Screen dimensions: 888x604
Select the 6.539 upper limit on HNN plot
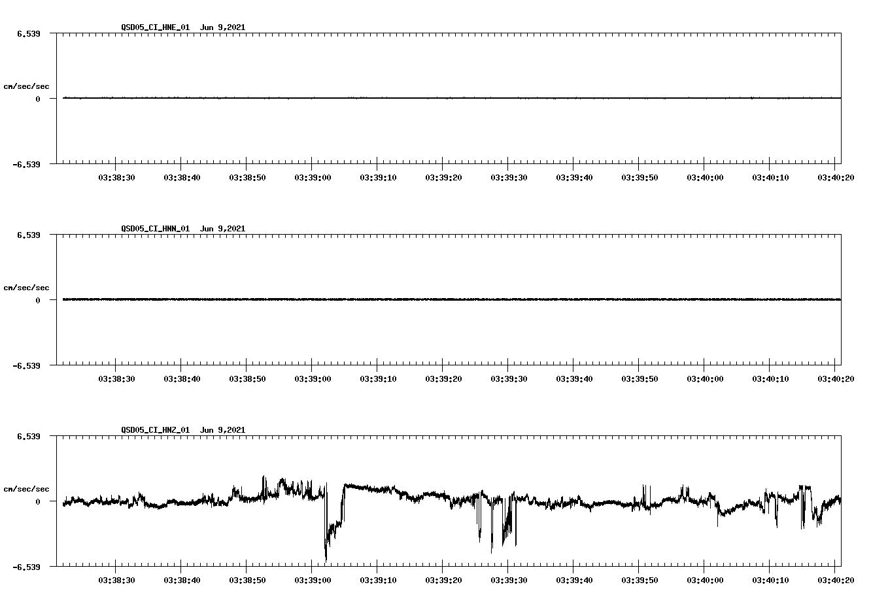(28, 235)
